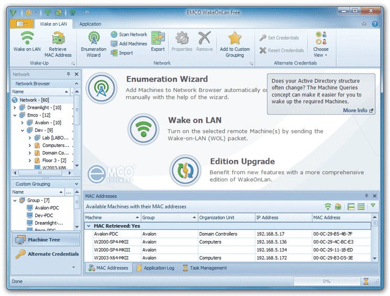Screen dimensions: 390x296
Task: Click the status bar progress bar showing 0%
Action: 327,281
